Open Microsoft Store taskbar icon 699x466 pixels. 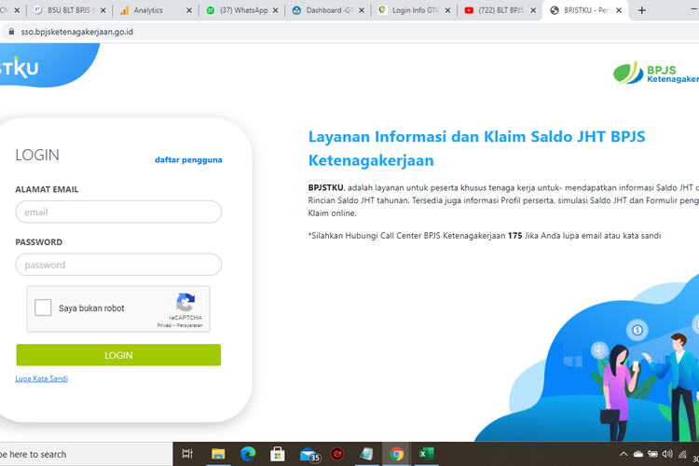[x=278, y=454]
